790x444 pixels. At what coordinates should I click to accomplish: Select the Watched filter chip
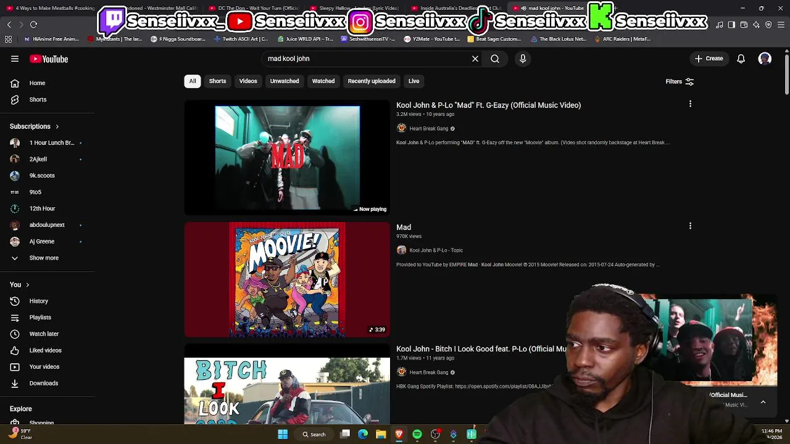coord(323,81)
